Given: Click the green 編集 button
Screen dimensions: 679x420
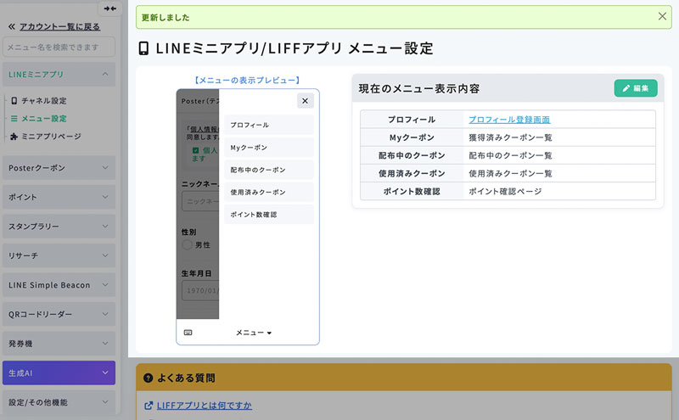Looking at the screenshot, I should coord(636,88).
